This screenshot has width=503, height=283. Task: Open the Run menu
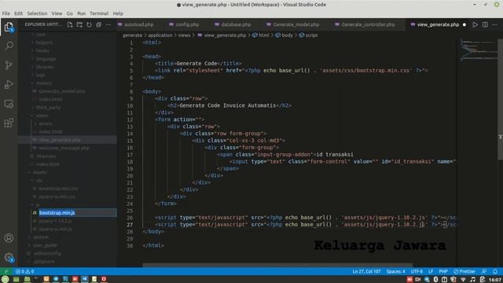[82, 13]
